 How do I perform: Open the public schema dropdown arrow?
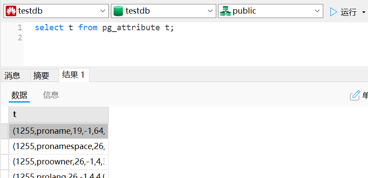tap(317, 11)
